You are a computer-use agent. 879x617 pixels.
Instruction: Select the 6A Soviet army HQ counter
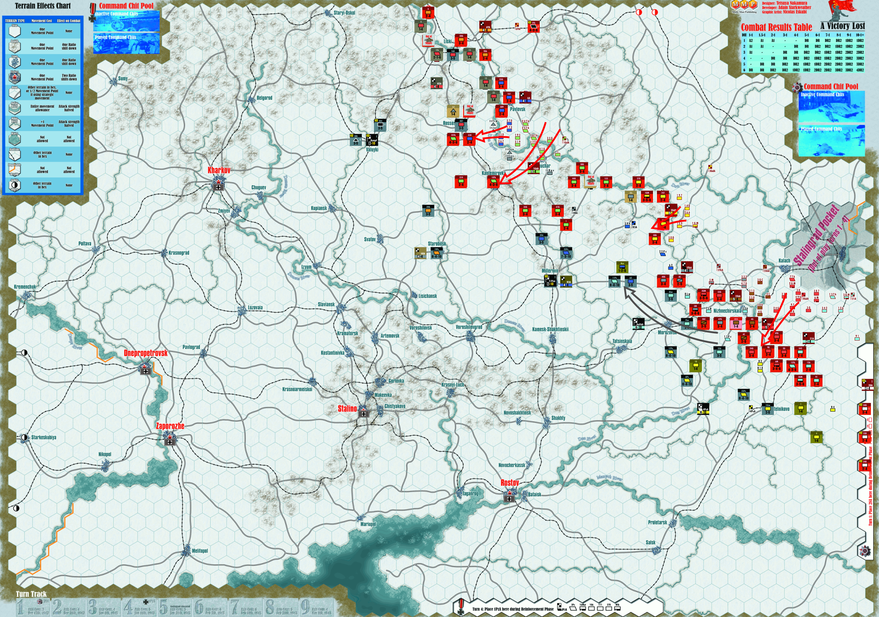pyautogui.click(x=525, y=97)
